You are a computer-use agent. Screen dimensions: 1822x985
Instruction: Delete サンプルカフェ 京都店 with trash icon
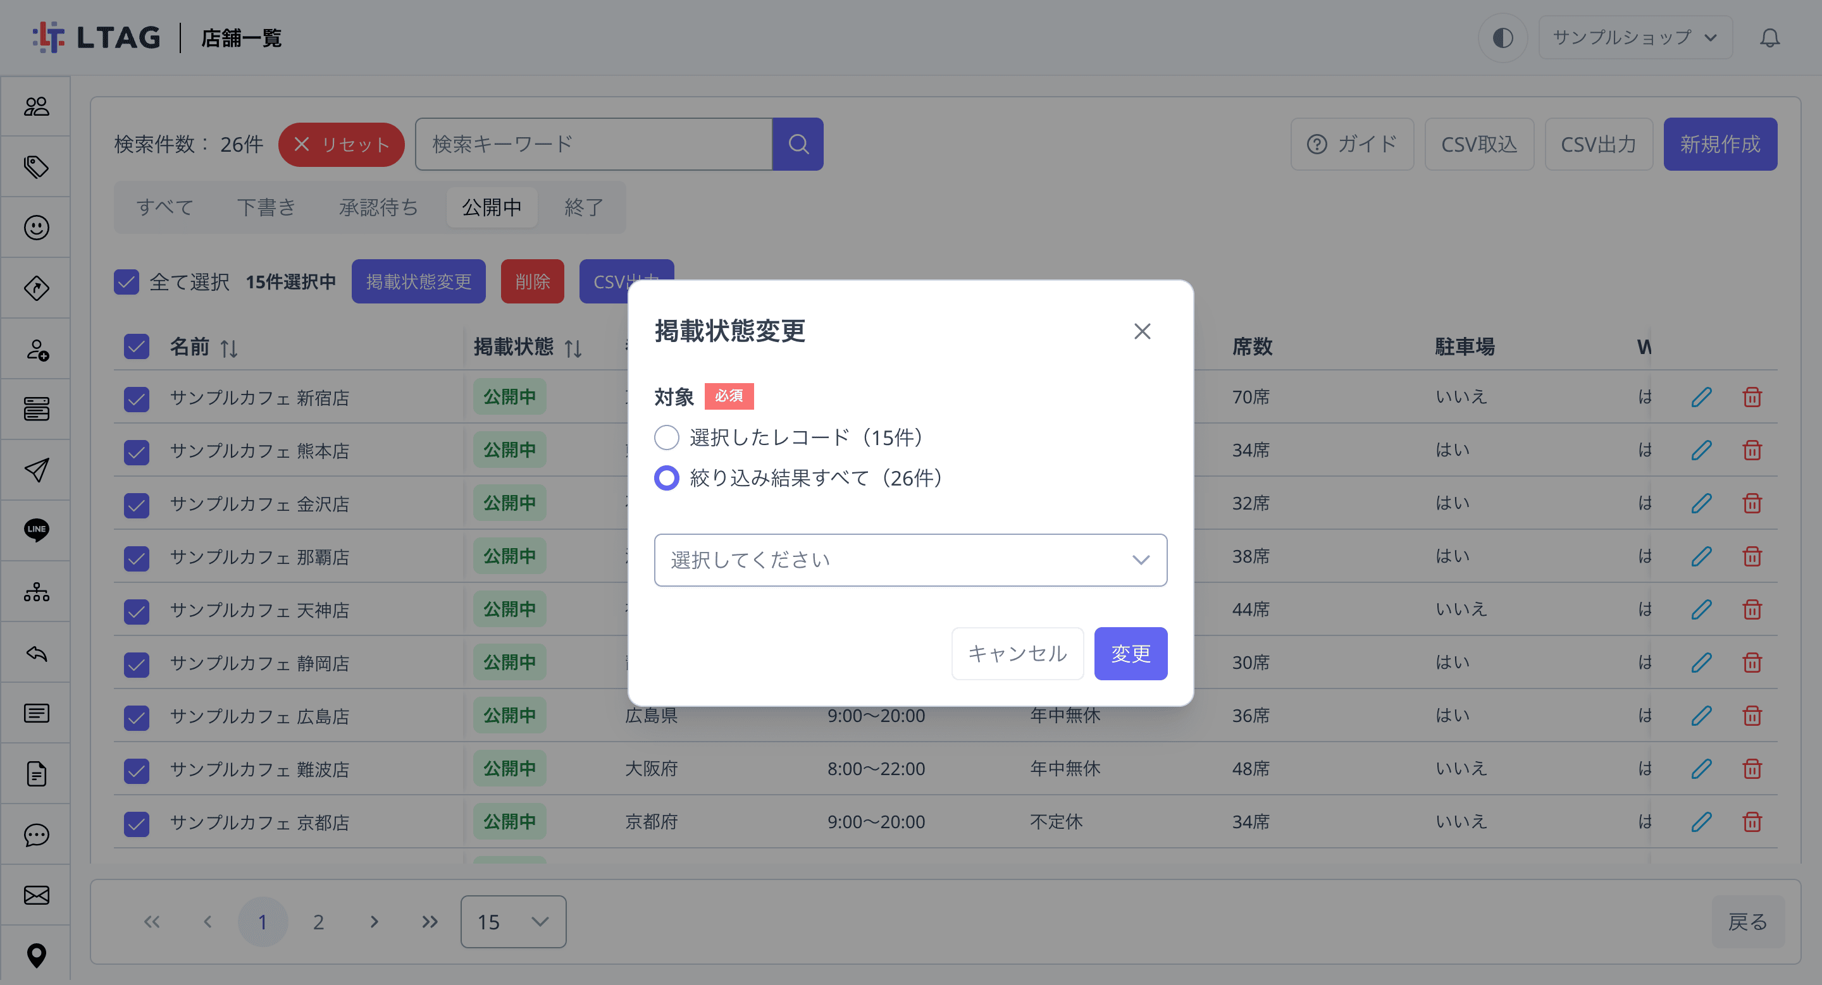pos(1752,822)
